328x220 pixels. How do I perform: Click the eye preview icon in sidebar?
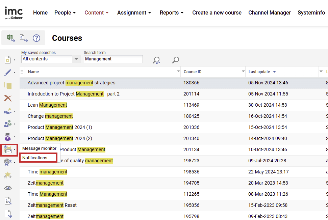tap(8, 188)
